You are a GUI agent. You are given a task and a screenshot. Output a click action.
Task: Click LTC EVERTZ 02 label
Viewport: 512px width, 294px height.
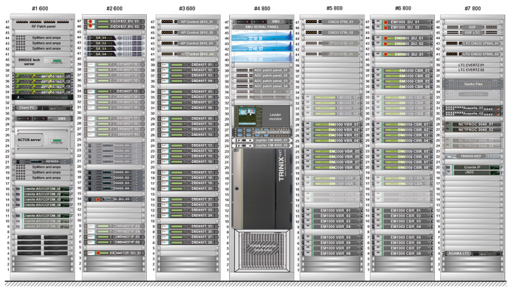tap(471, 70)
